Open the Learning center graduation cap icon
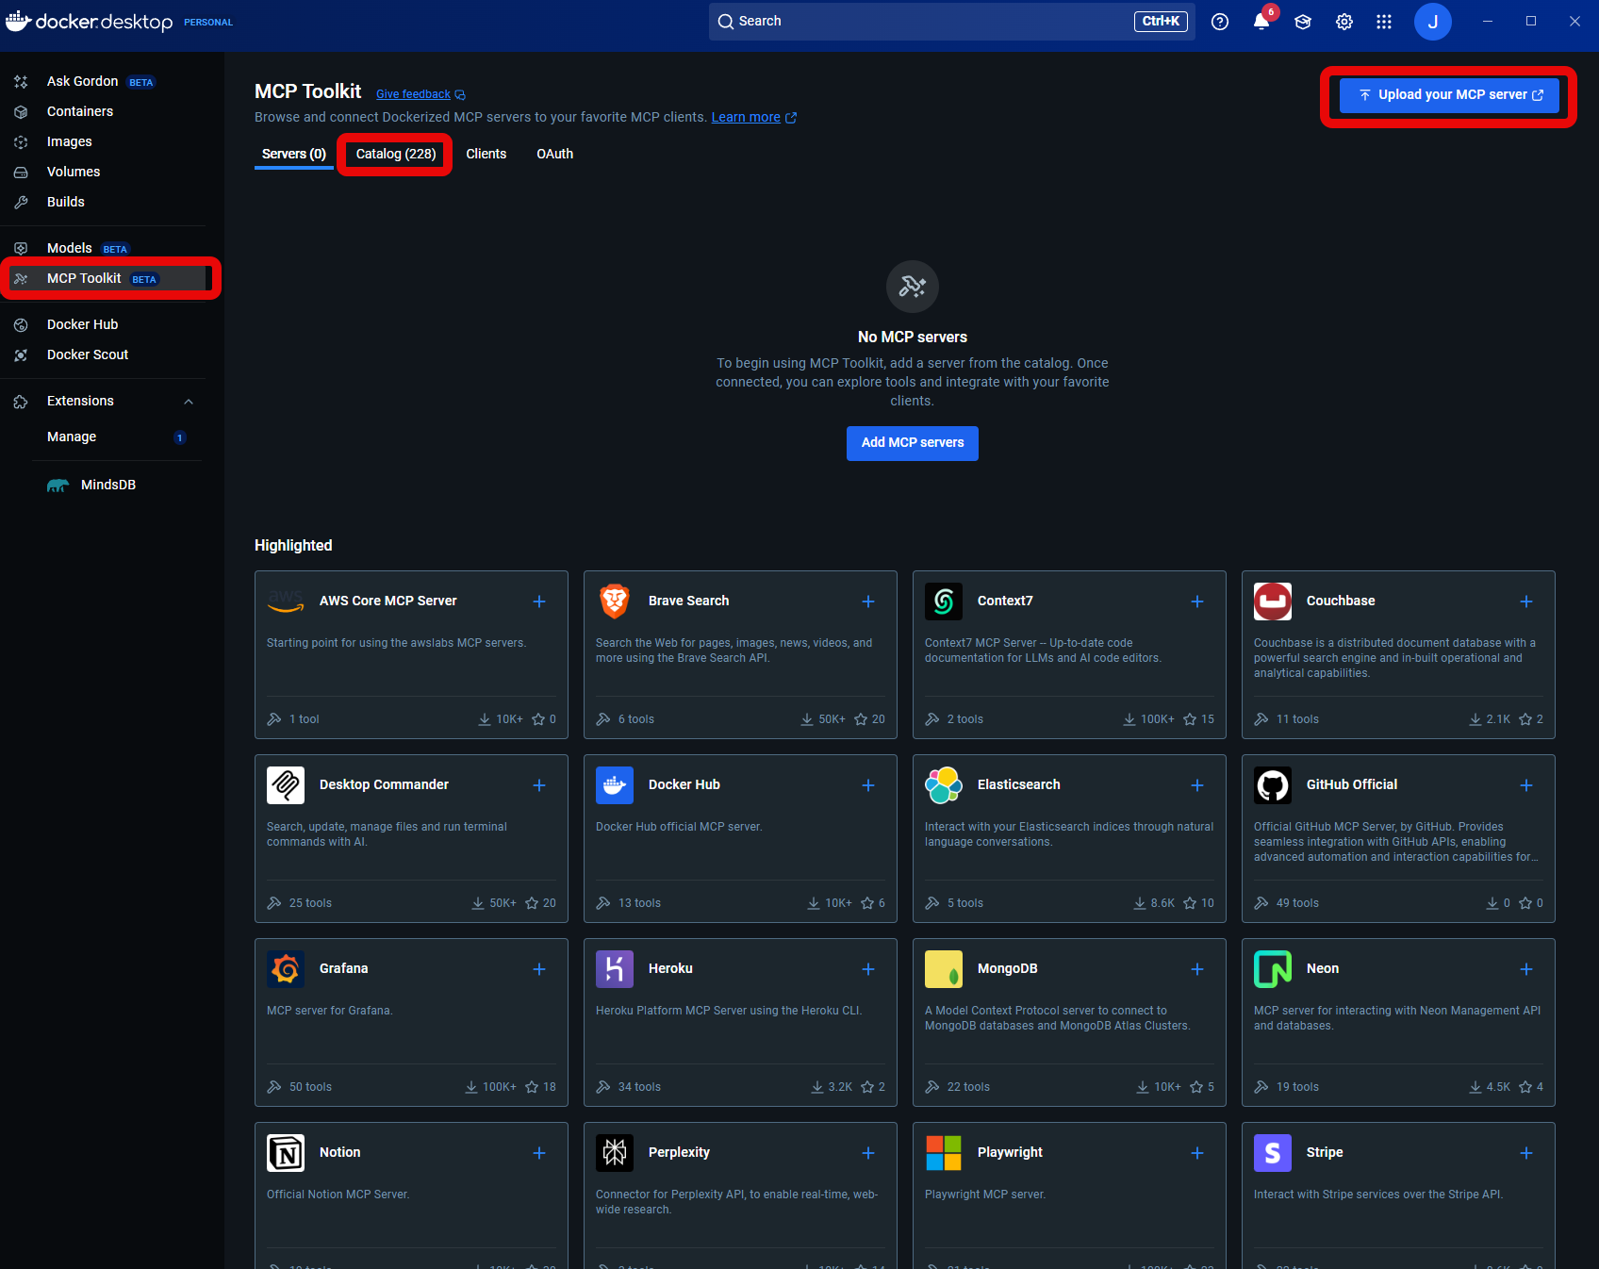The image size is (1599, 1269). coord(1303,22)
